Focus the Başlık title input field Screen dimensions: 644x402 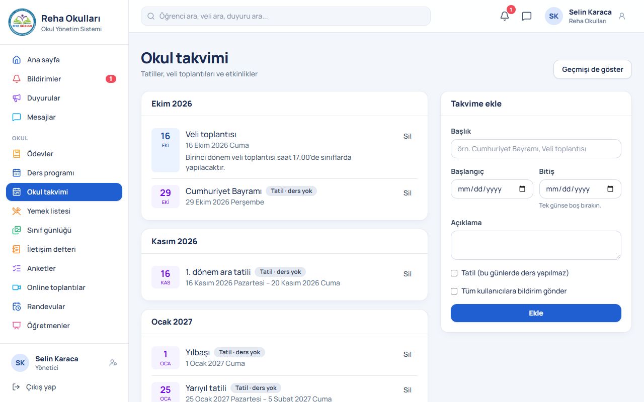[536, 149]
